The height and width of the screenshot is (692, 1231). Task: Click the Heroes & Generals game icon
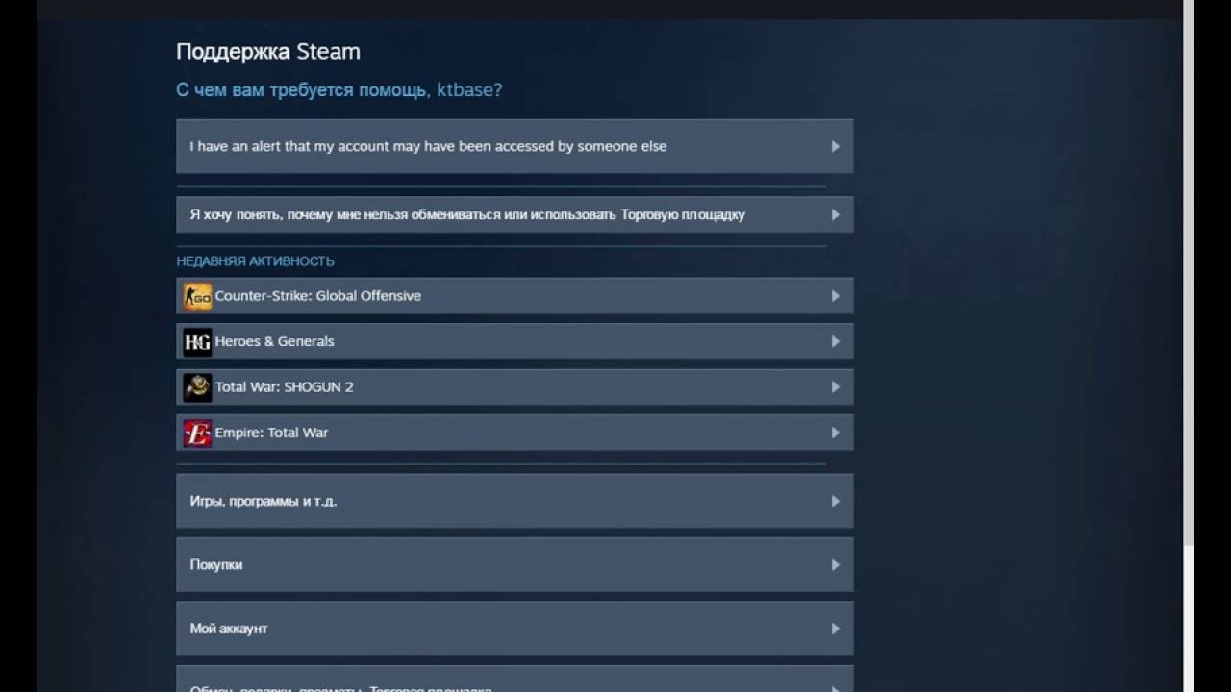click(x=197, y=341)
